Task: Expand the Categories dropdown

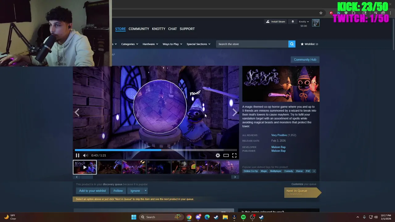Action: 130,44
